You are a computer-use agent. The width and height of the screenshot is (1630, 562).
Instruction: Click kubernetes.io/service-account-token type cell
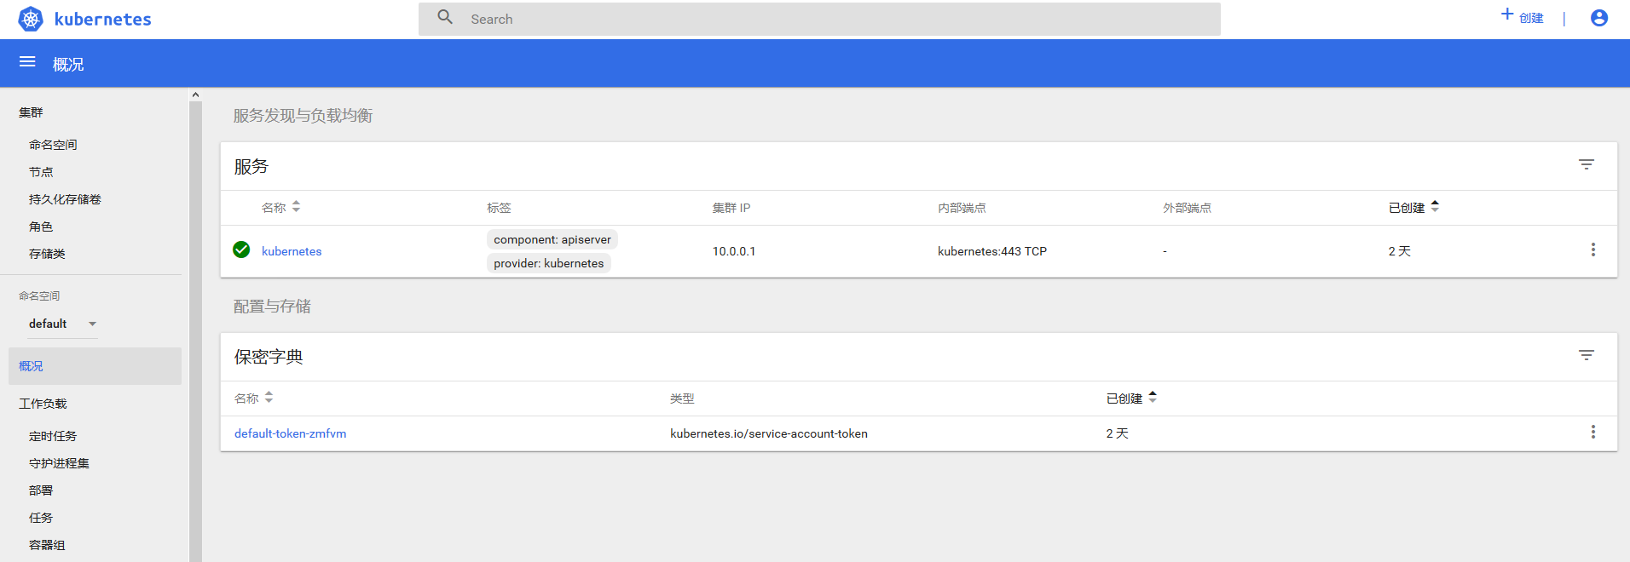coord(769,433)
